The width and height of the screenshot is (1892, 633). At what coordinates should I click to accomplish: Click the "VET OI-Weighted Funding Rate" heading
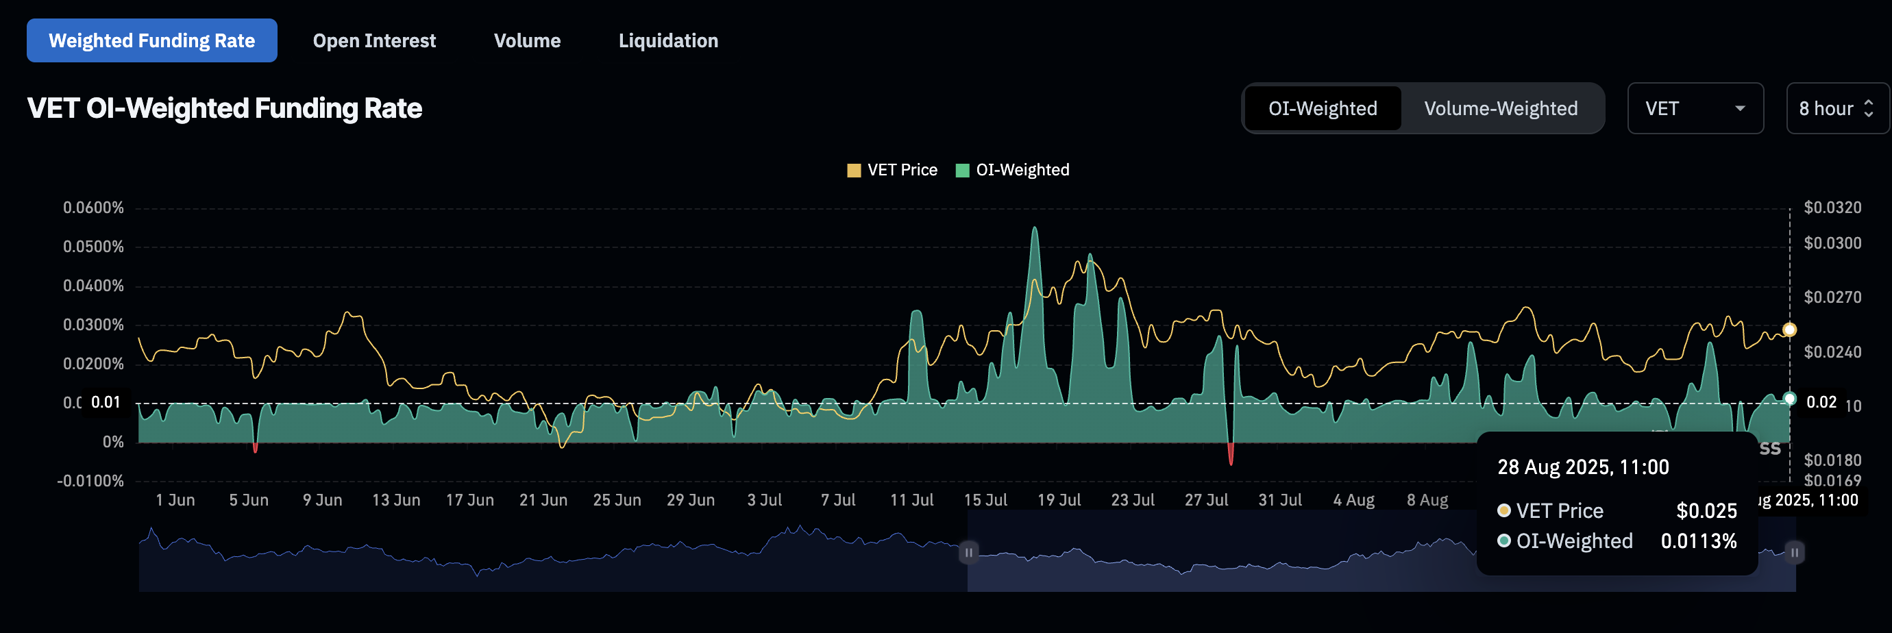click(x=225, y=109)
